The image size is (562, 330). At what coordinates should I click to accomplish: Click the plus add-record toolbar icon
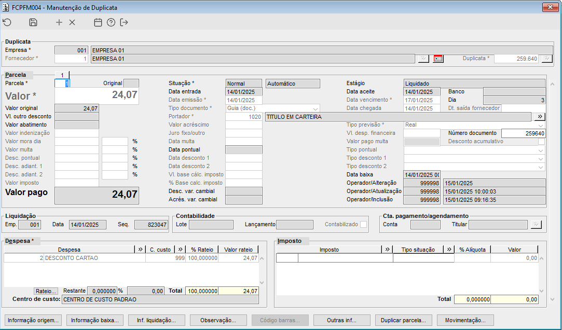59,23
